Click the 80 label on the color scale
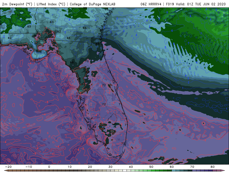Viewport: 229px width, 172px height. pyautogui.click(x=213, y=167)
